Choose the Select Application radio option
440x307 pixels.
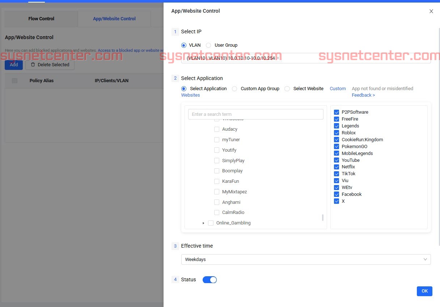pyautogui.click(x=184, y=89)
